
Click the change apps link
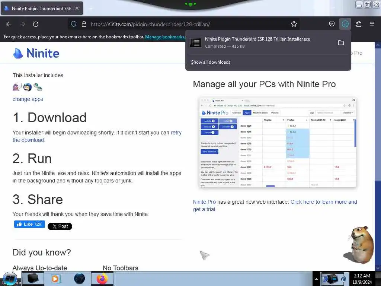pyautogui.click(x=28, y=99)
